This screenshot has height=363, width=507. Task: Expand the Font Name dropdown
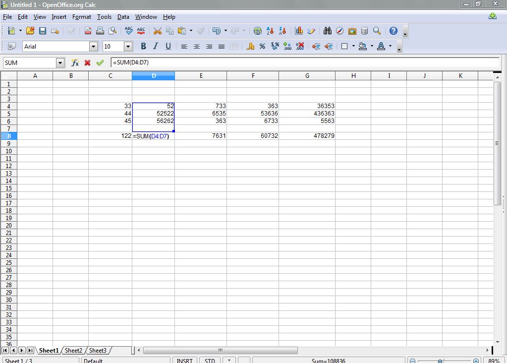coord(94,47)
